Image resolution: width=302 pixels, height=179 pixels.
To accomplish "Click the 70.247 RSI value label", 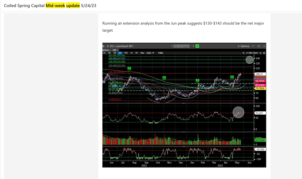I will (260, 113).
